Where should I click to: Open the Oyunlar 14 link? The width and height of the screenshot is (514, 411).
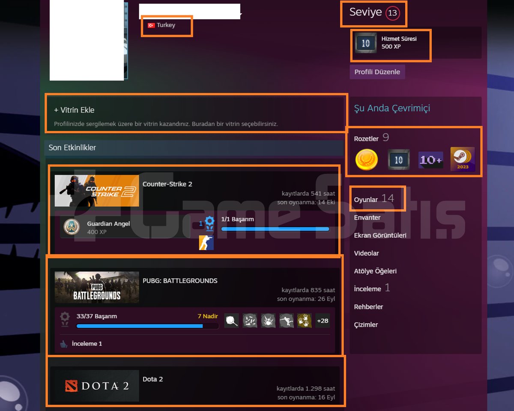coord(374,199)
